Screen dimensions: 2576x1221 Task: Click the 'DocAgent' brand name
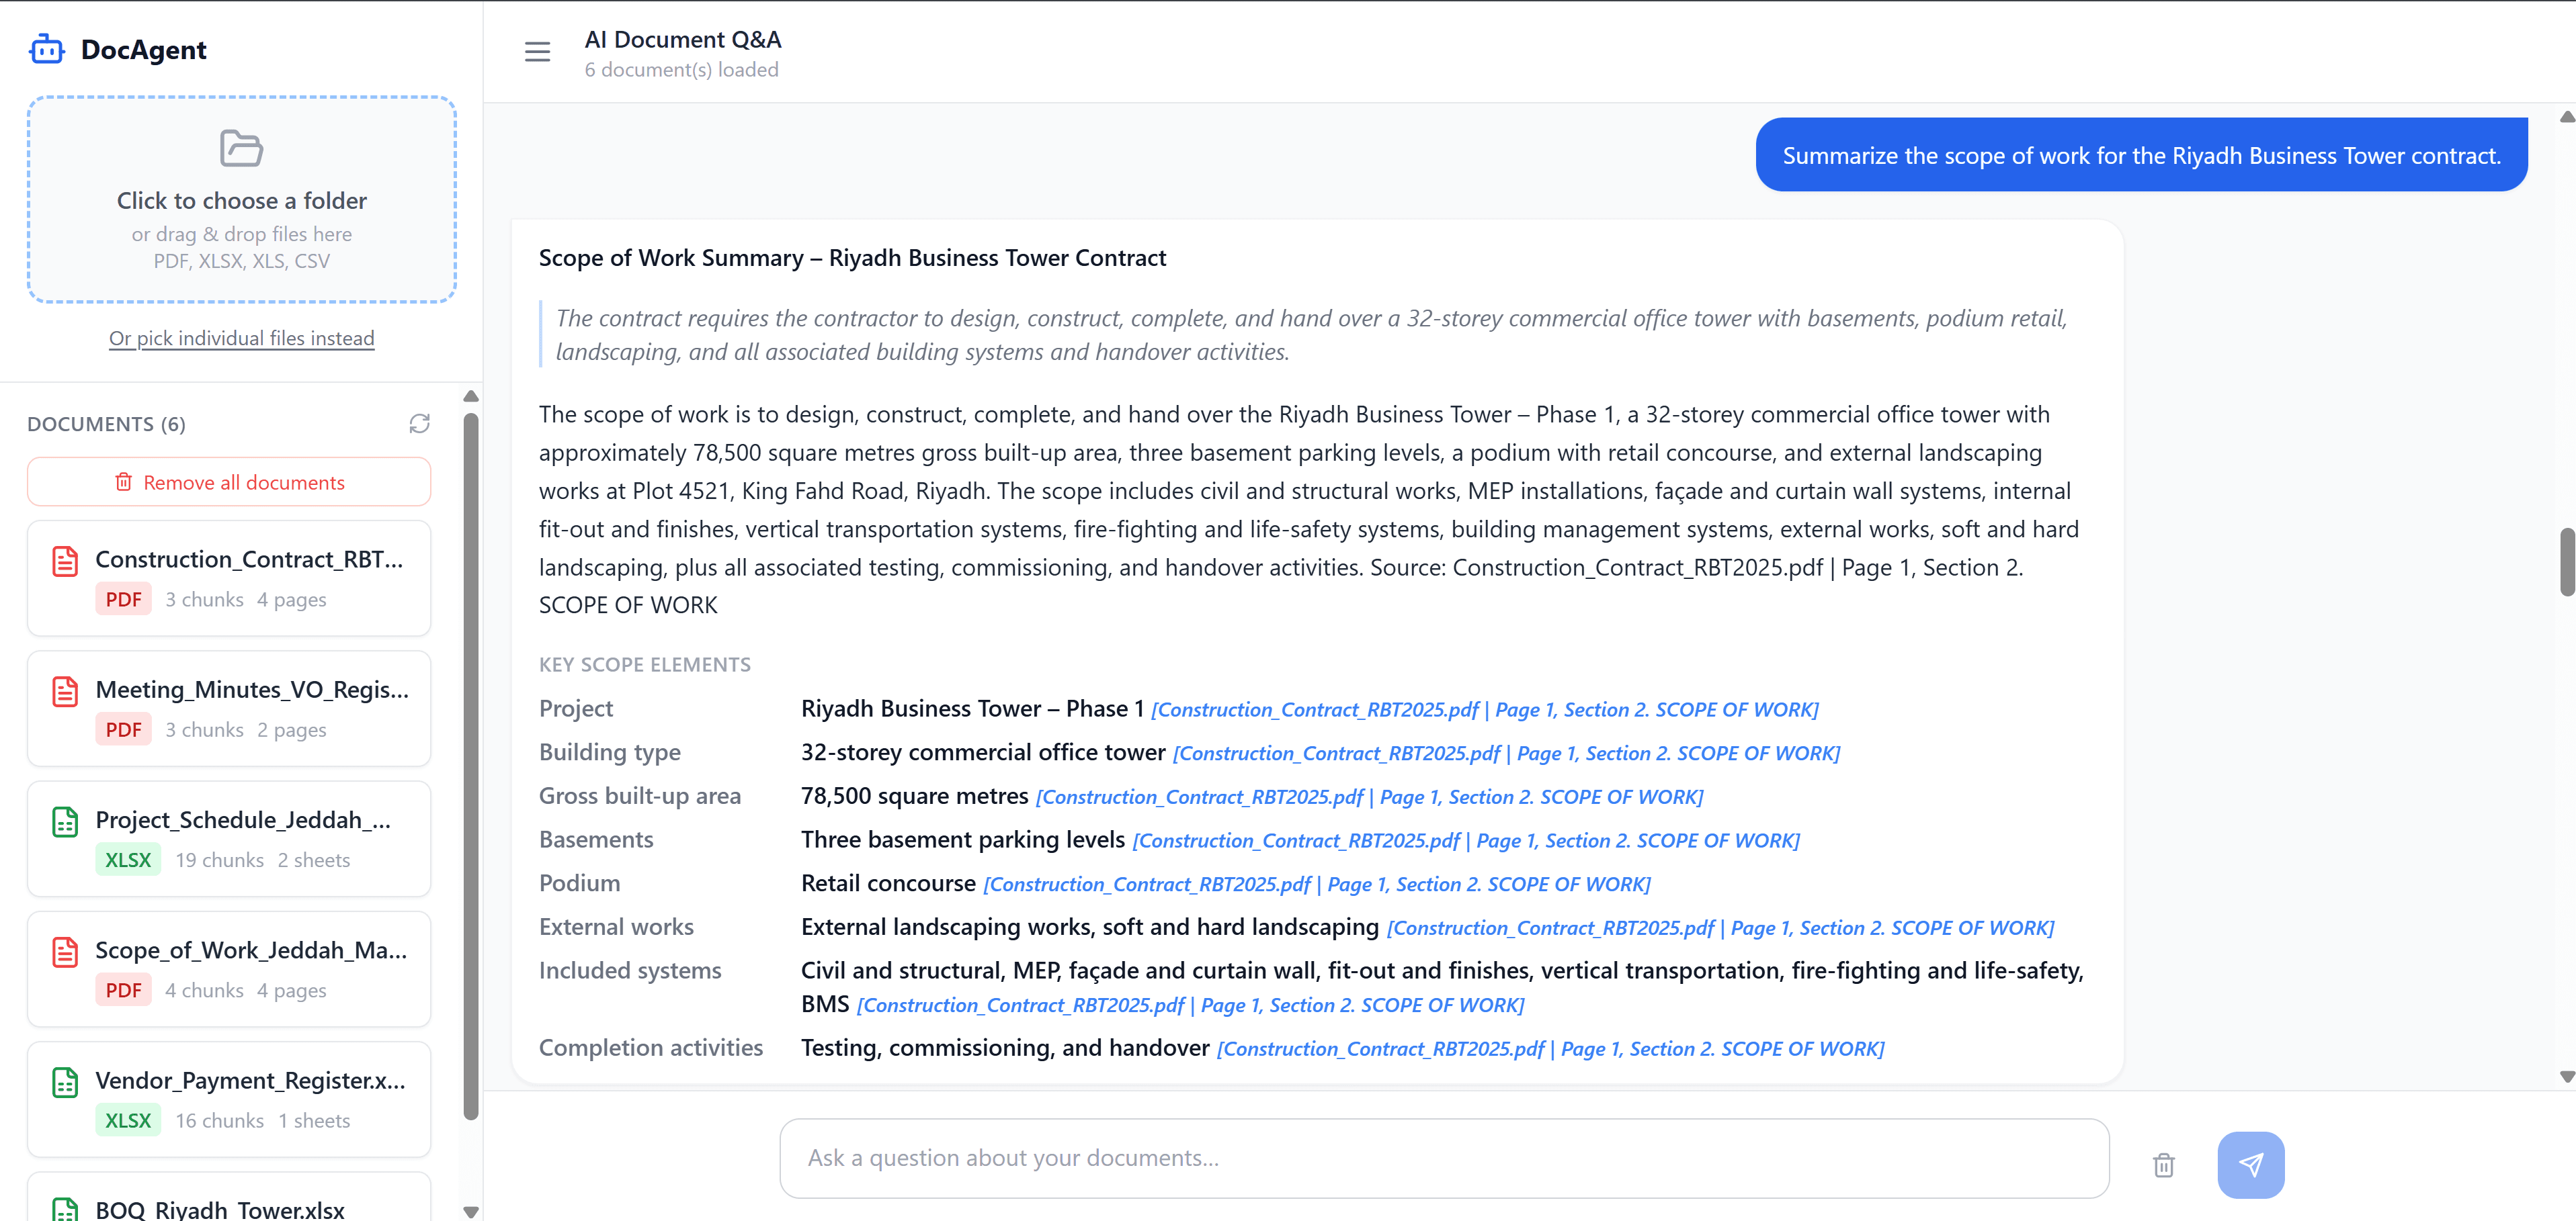[x=143, y=50]
